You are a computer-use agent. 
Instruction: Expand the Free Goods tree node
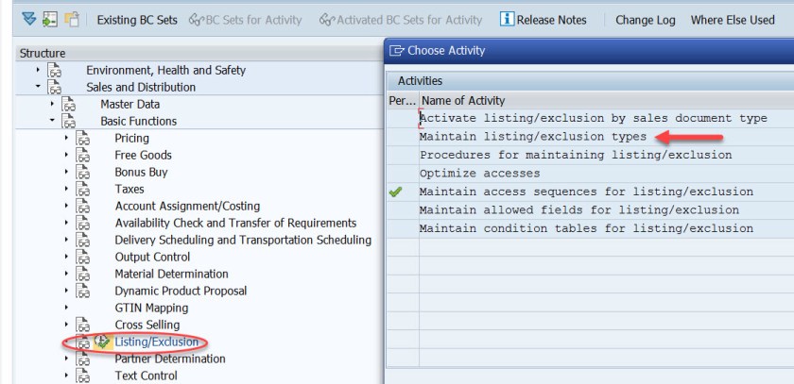pyautogui.click(x=66, y=156)
